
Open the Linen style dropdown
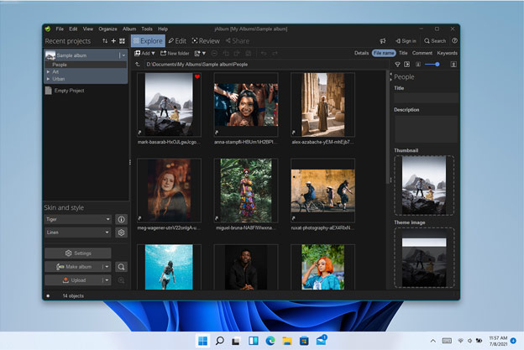coord(77,232)
